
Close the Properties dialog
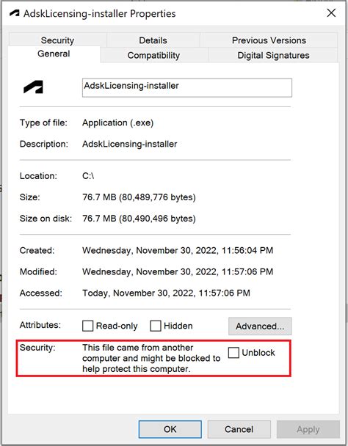point(331,12)
